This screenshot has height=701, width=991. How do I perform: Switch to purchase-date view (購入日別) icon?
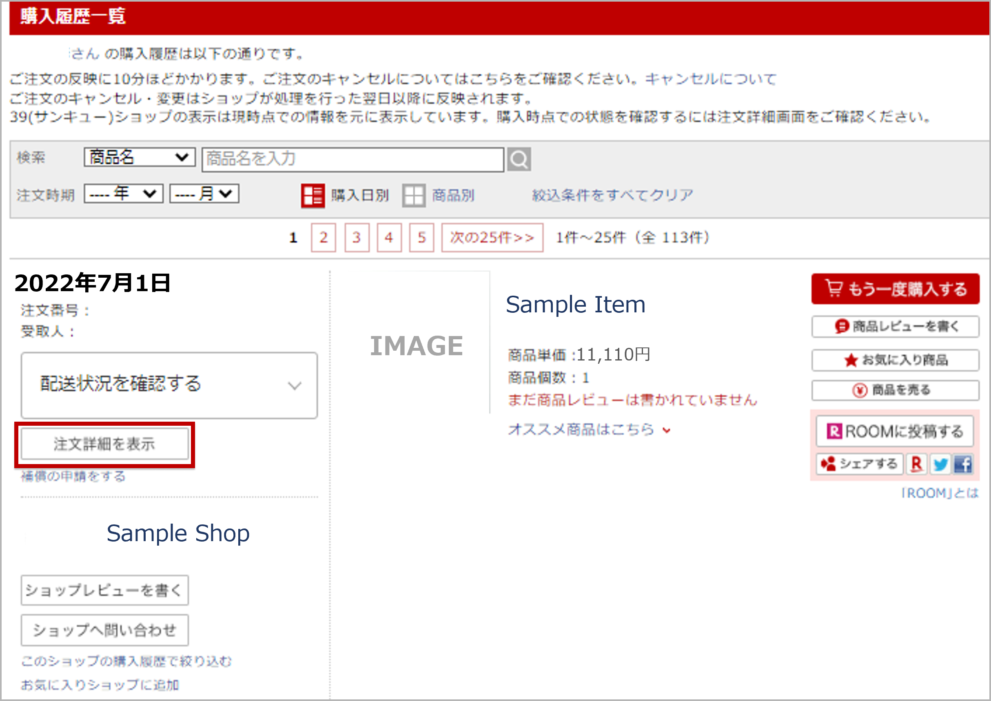coord(313,195)
